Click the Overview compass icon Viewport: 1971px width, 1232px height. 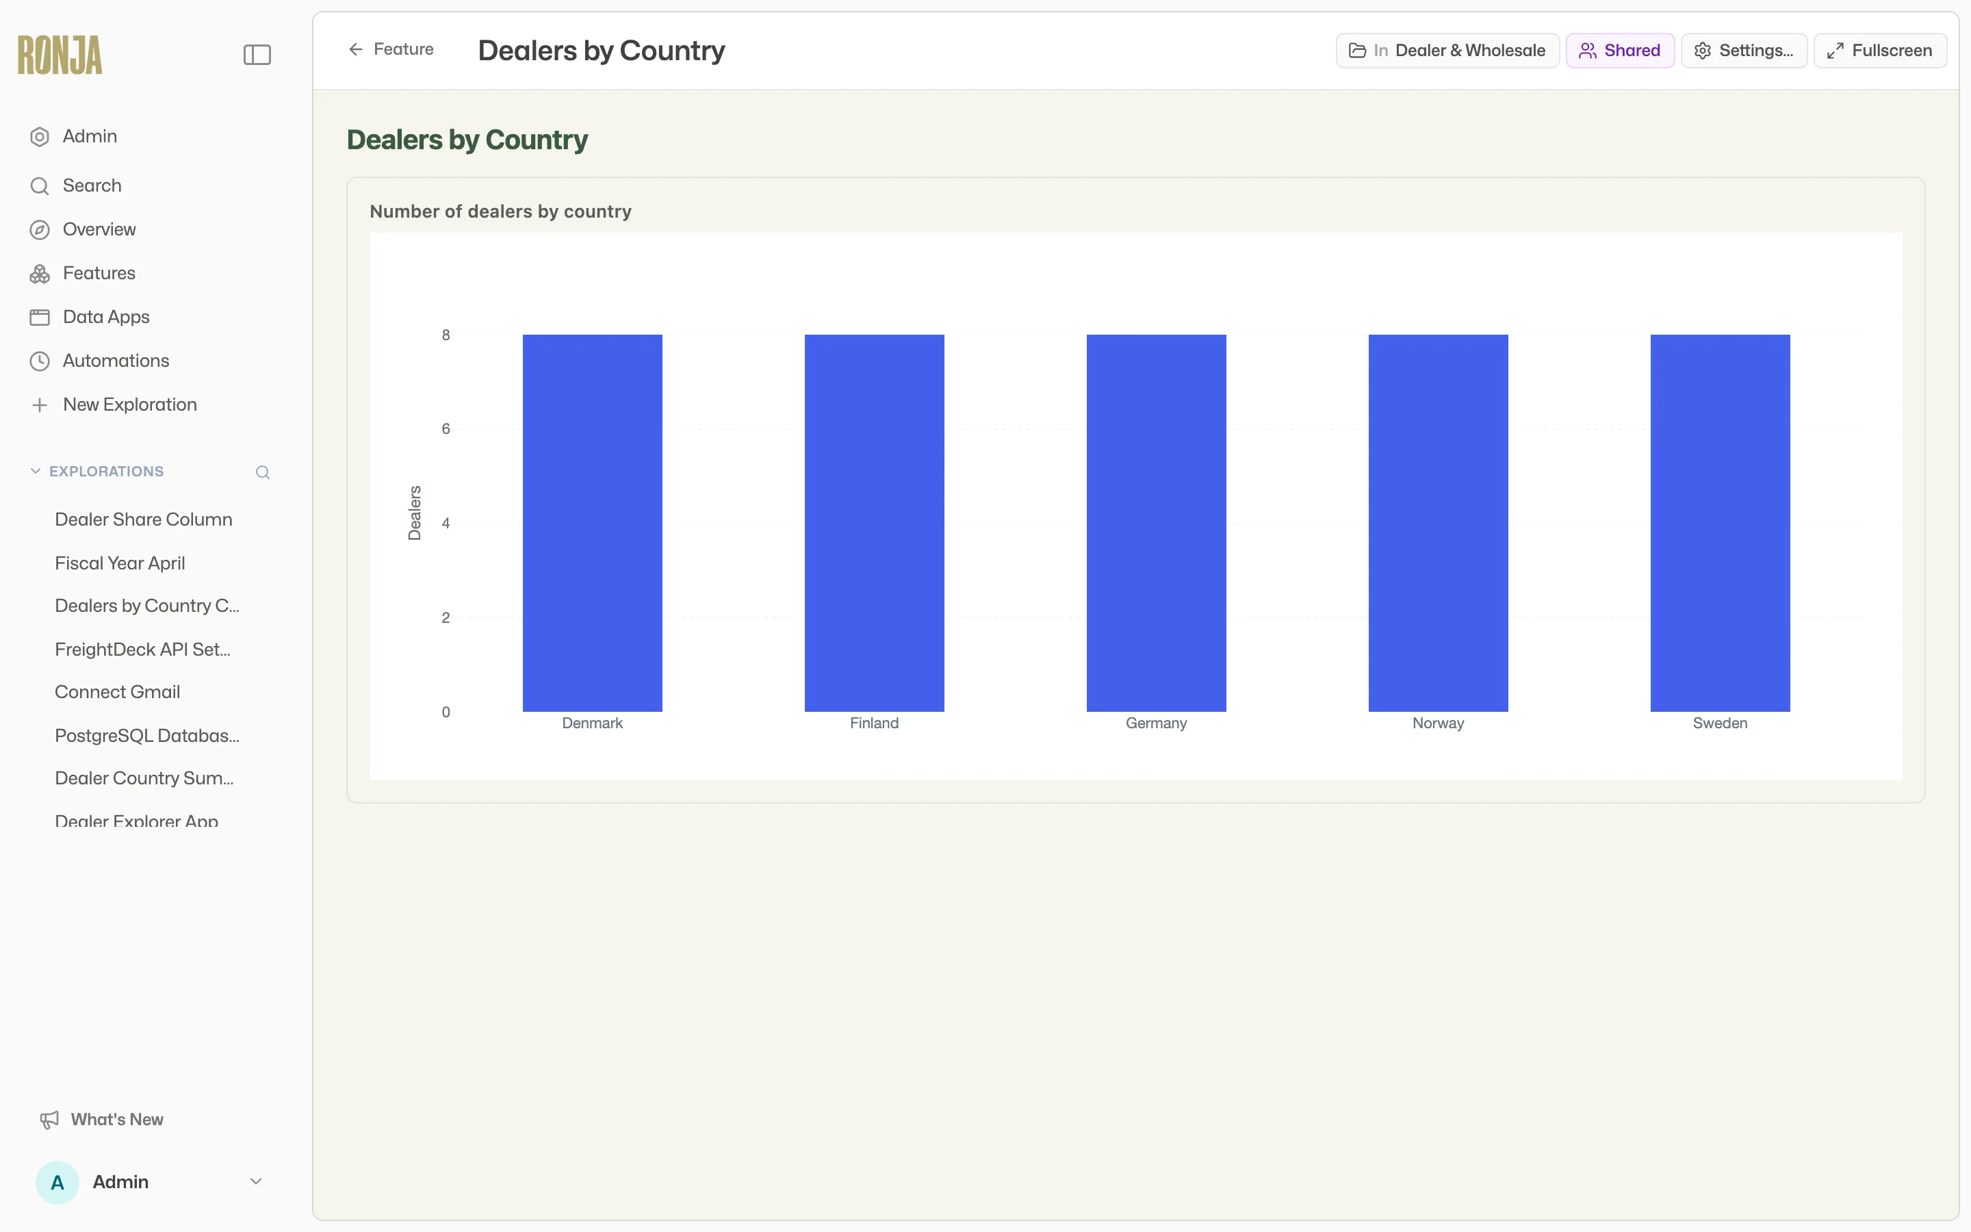[x=39, y=230]
